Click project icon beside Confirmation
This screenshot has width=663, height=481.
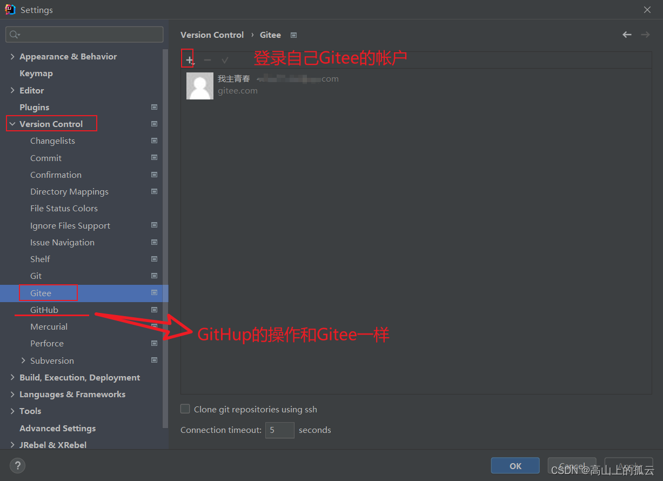point(154,175)
